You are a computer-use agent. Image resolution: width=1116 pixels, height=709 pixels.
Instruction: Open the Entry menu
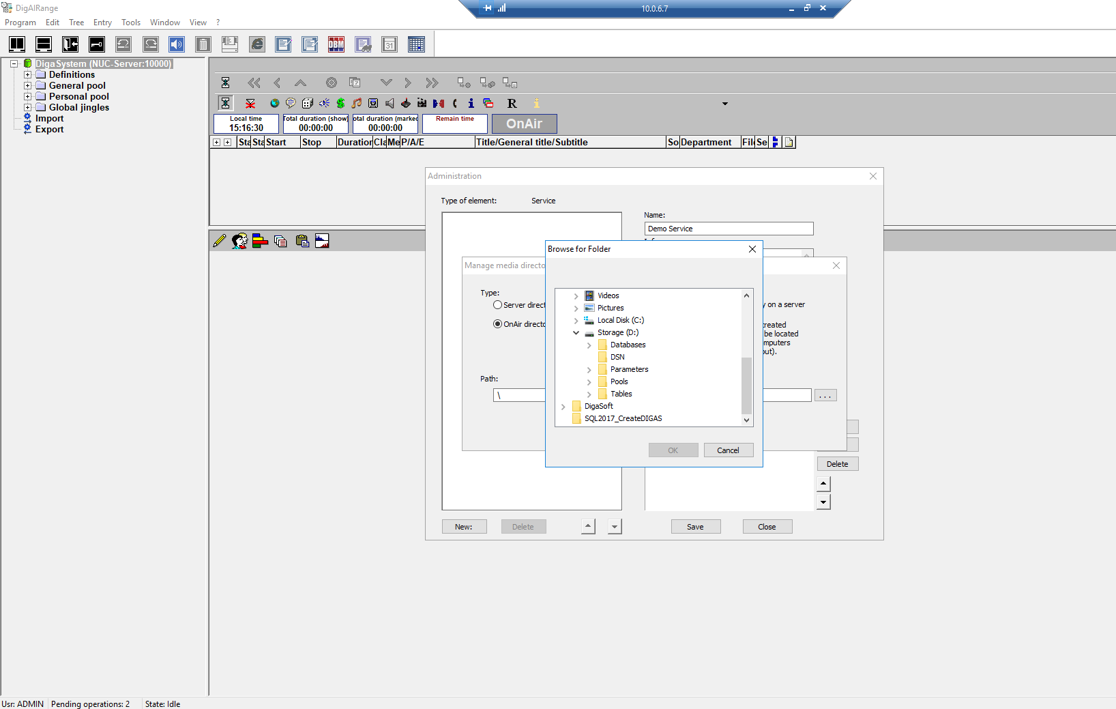[x=102, y=23]
